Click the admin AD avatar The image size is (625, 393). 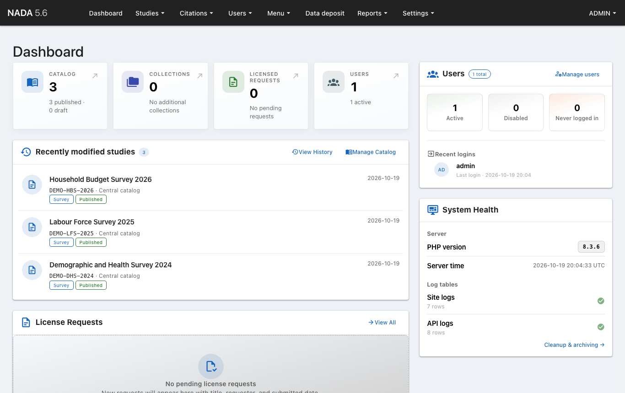coord(442,170)
